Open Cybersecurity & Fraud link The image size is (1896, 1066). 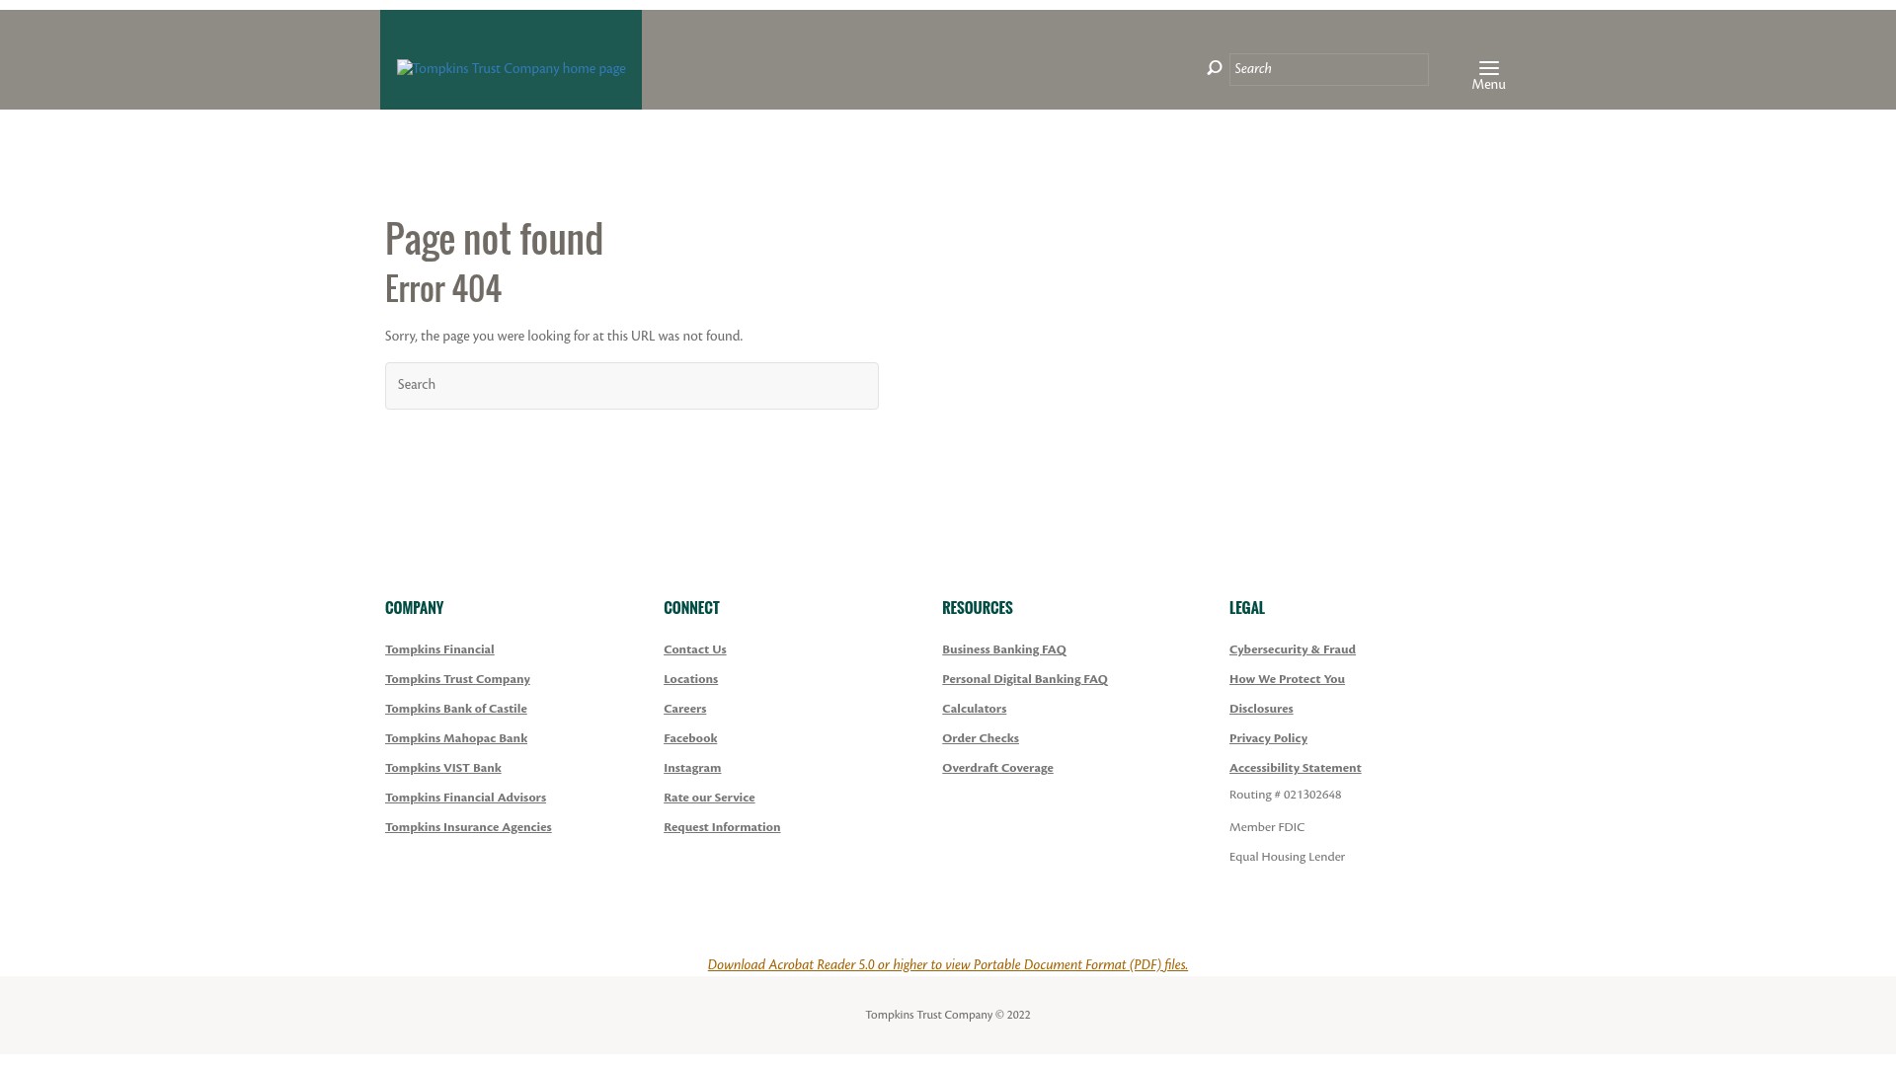[x=1293, y=649]
